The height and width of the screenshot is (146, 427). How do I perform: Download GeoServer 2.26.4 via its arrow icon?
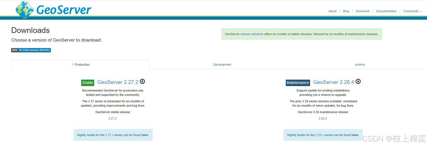click(358, 82)
